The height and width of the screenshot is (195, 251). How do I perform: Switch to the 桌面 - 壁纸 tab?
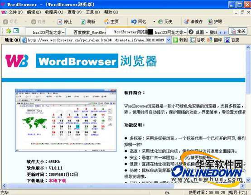(x=203, y=32)
